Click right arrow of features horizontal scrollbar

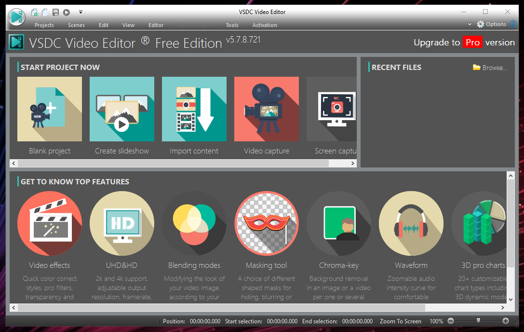(503, 307)
